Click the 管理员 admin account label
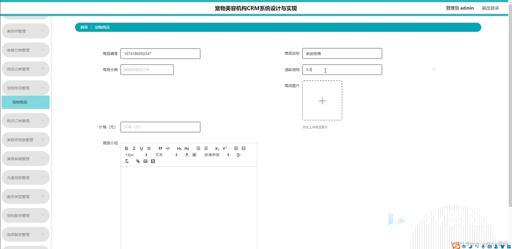Viewport: 512px width, 249px height. pos(460,8)
